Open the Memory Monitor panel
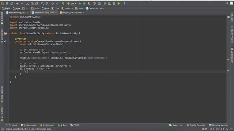 [x=219, y=125]
